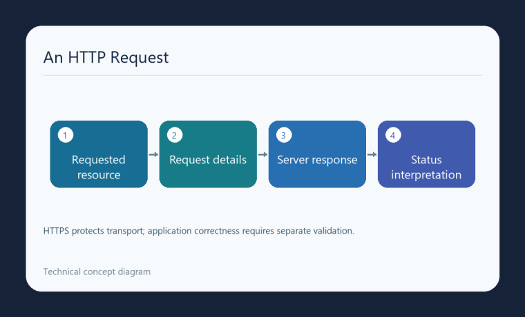Click the number 1 circle badge
Screen dimensions: 525x317
point(66,135)
